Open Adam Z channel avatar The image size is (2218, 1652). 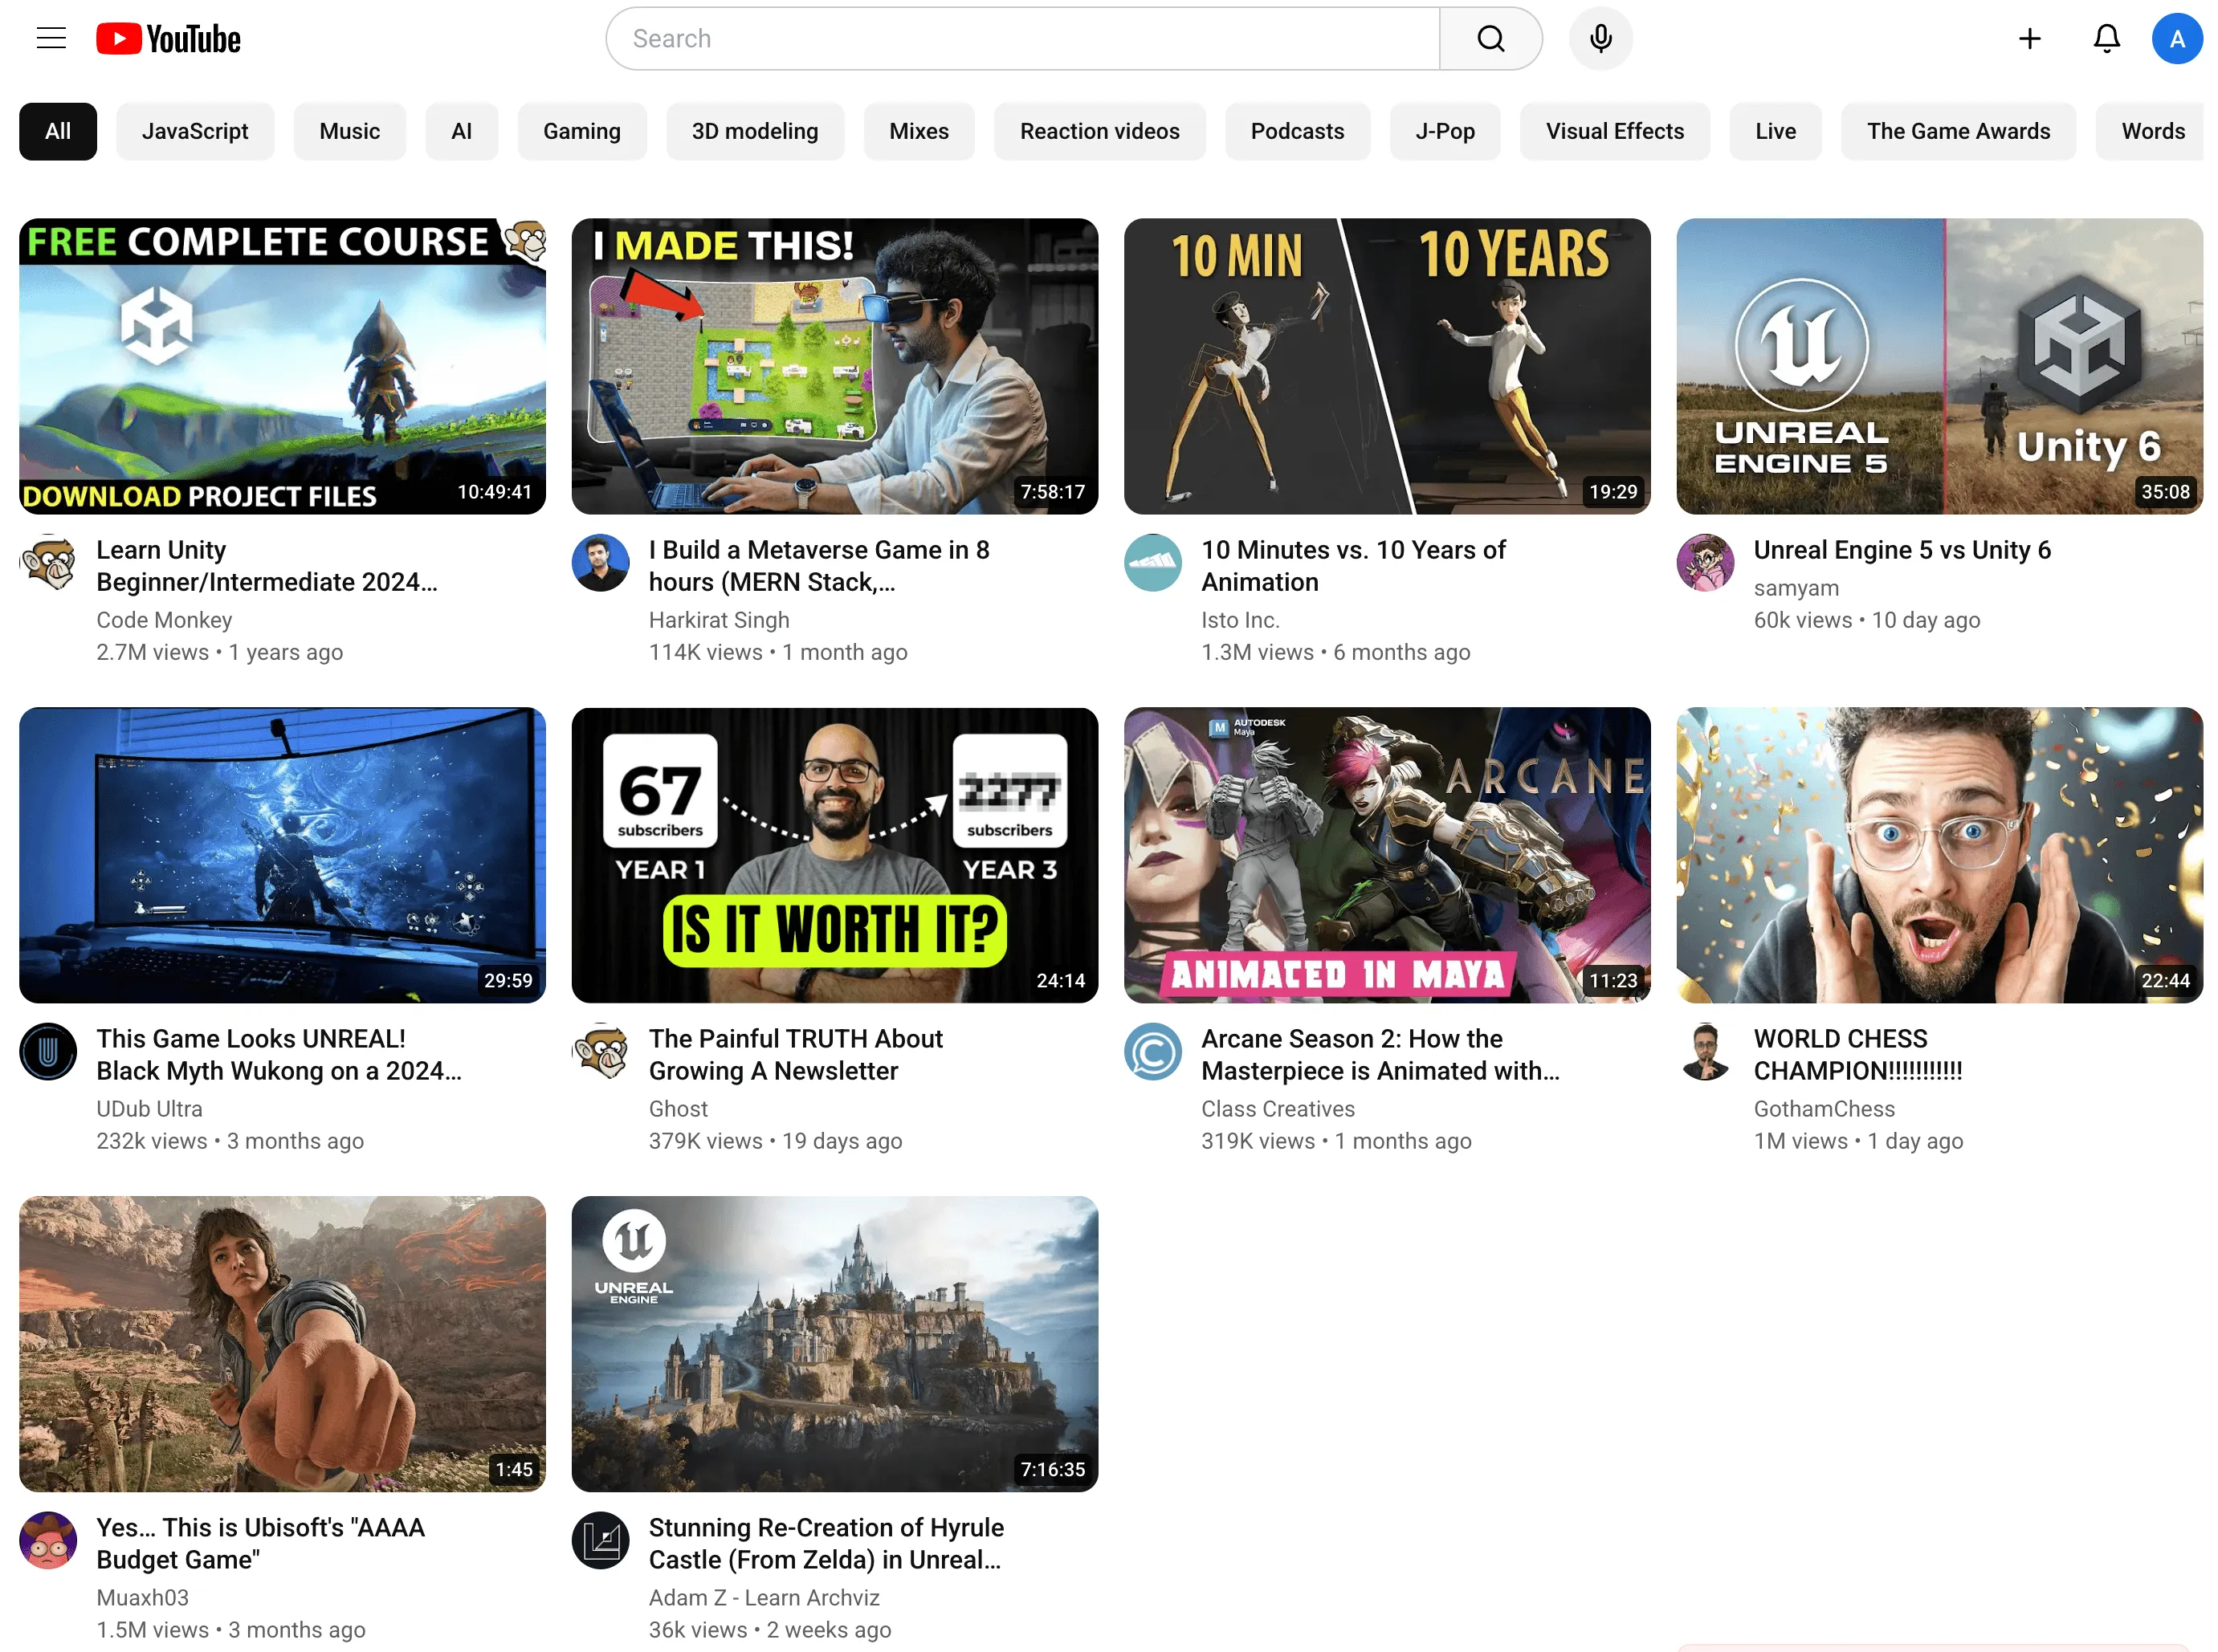point(600,1541)
